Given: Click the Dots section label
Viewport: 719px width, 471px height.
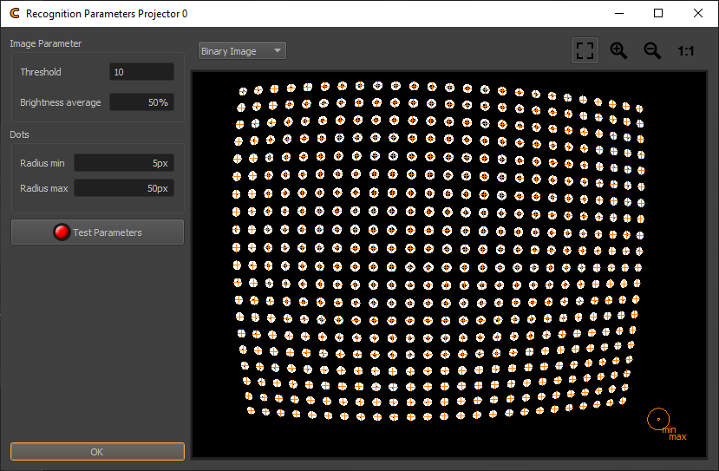Looking at the screenshot, I should [20, 134].
